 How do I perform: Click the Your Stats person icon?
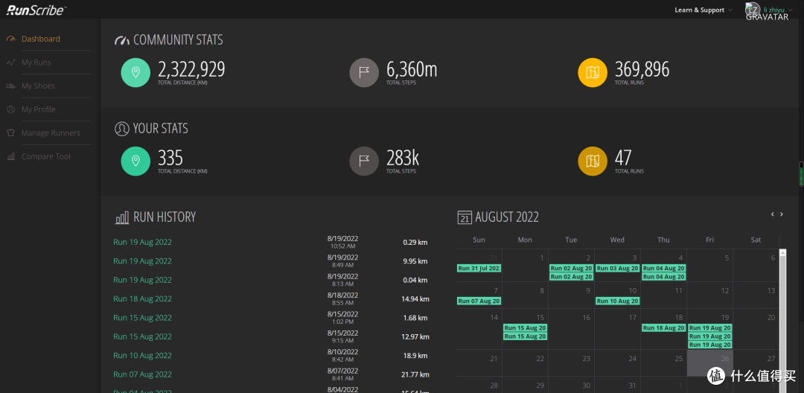click(121, 129)
